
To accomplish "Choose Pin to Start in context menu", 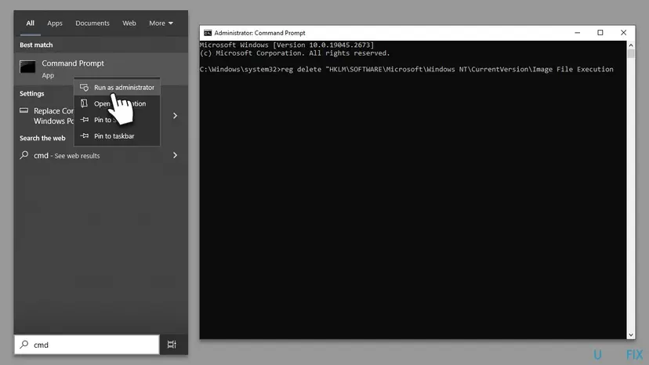I will tap(117, 120).
